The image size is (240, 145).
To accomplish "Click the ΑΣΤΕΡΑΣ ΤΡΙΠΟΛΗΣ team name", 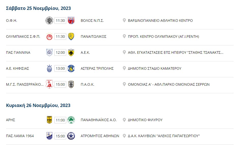I will (x=97, y=68).
